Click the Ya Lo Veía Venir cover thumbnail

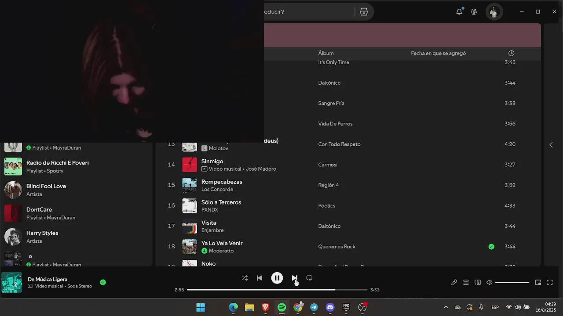click(190, 247)
